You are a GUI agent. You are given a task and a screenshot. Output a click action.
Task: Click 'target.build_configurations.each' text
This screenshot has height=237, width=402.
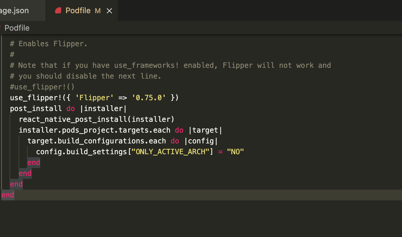pyautogui.click(x=96, y=141)
